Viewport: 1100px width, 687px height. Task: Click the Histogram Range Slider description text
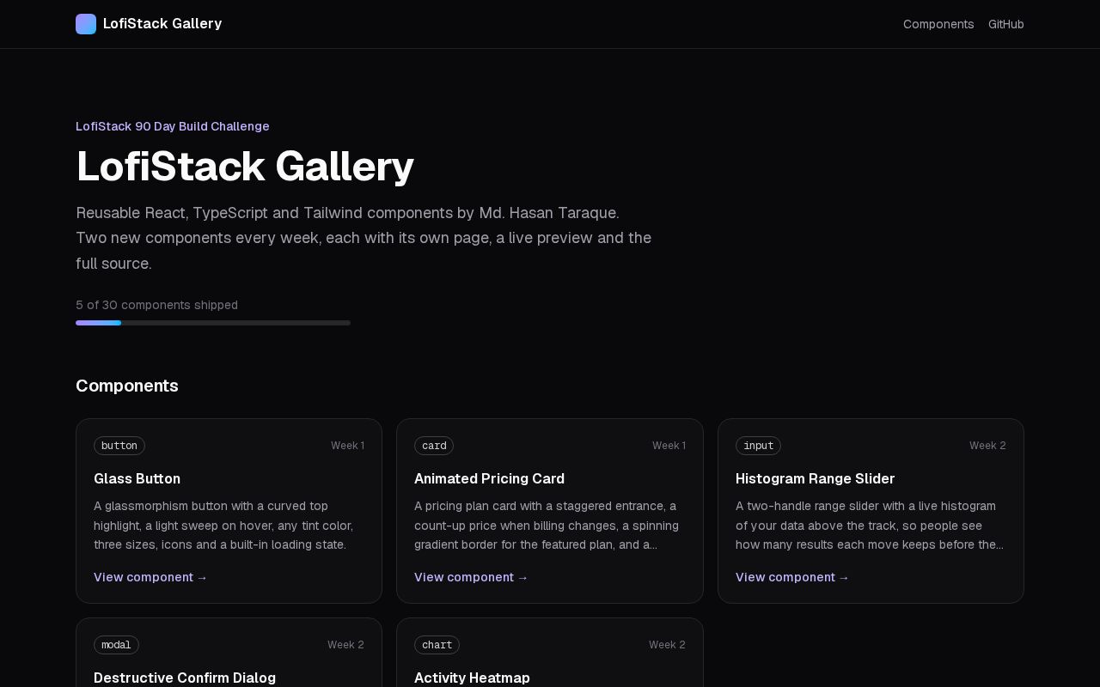pyautogui.click(x=870, y=526)
